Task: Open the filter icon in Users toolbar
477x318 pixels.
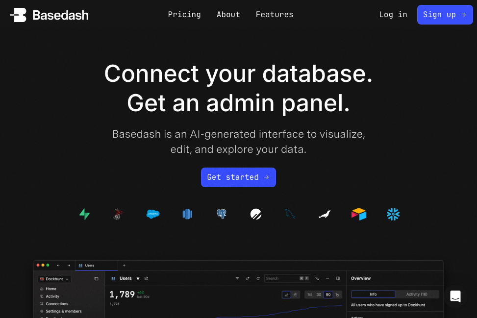Action: [237, 278]
